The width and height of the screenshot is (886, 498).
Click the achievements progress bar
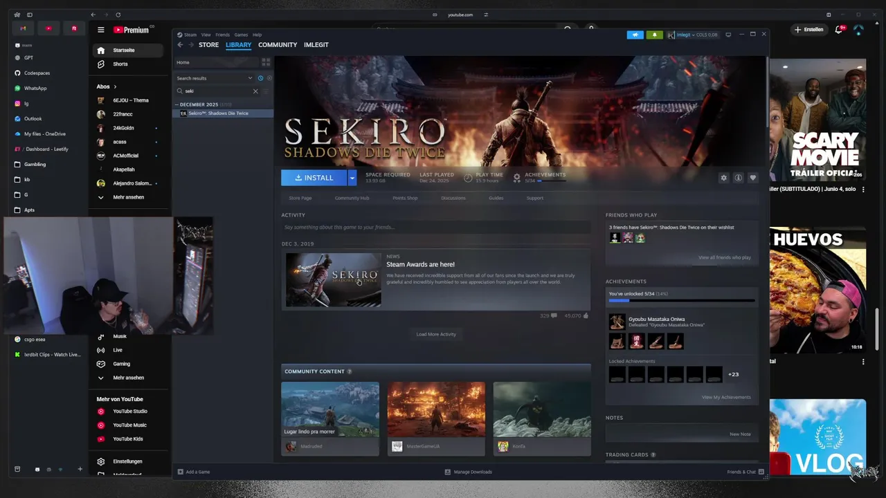[x=682, y=301]
